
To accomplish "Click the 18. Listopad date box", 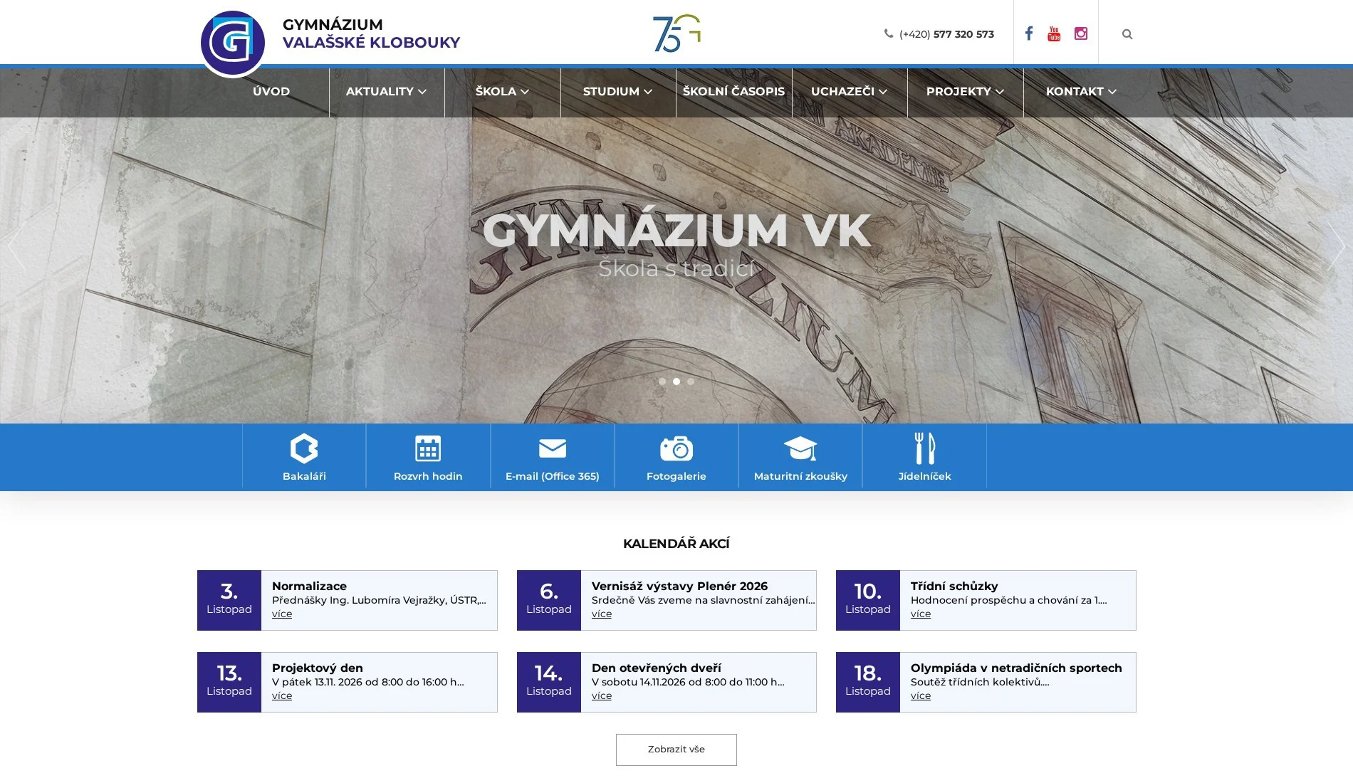I will (x=868, y=682).
